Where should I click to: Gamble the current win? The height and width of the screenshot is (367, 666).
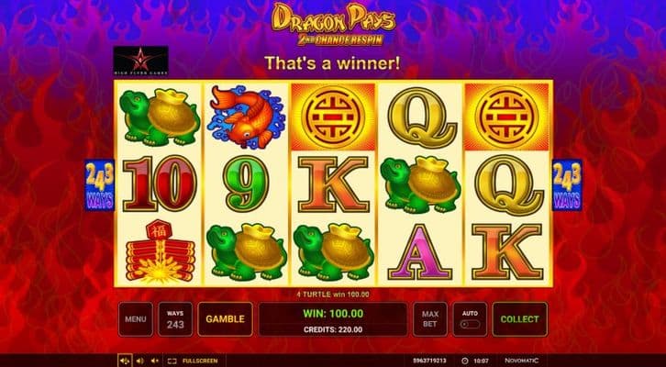225,319
